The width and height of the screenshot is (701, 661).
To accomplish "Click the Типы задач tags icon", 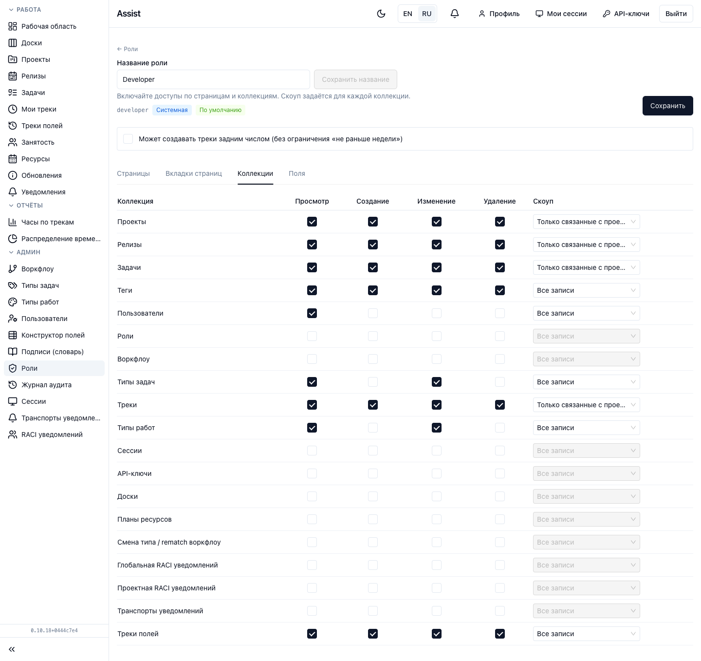I will pyautogui.click(x=13, y=285).
